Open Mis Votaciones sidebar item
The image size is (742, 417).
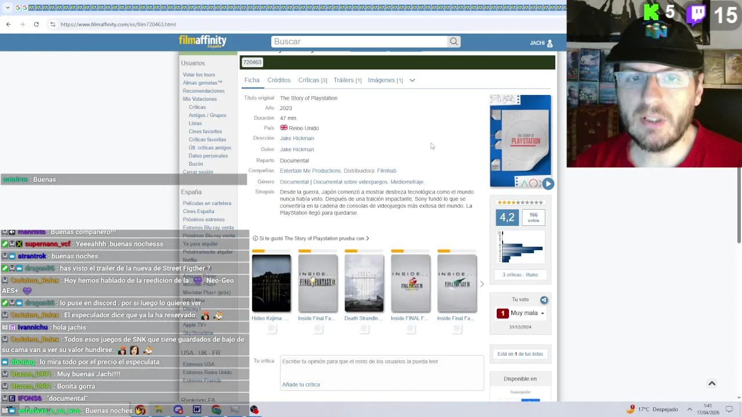(199, 99)
